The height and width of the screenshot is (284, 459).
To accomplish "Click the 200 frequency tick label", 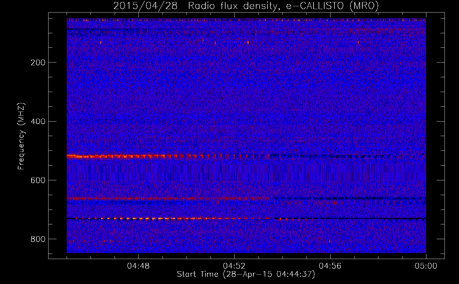I will tap(38, 62).
